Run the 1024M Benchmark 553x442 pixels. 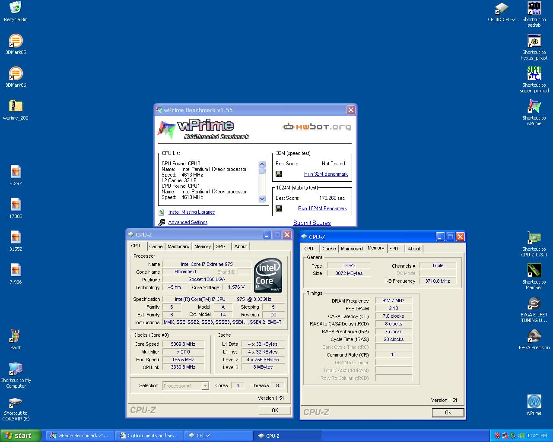pyautogui.click(x=322, y=208)
